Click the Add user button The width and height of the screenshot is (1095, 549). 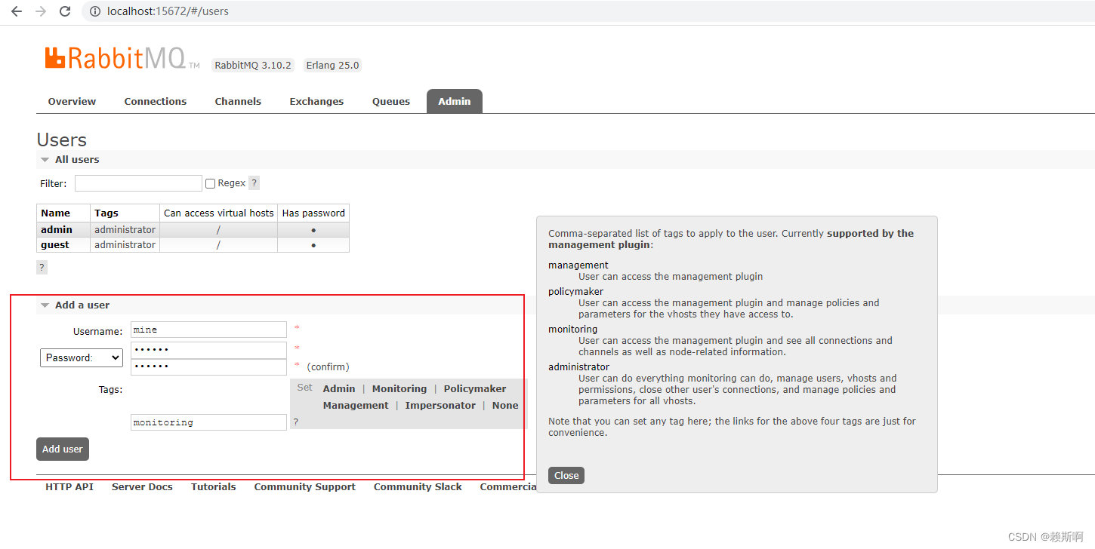(x=63, y=449)
